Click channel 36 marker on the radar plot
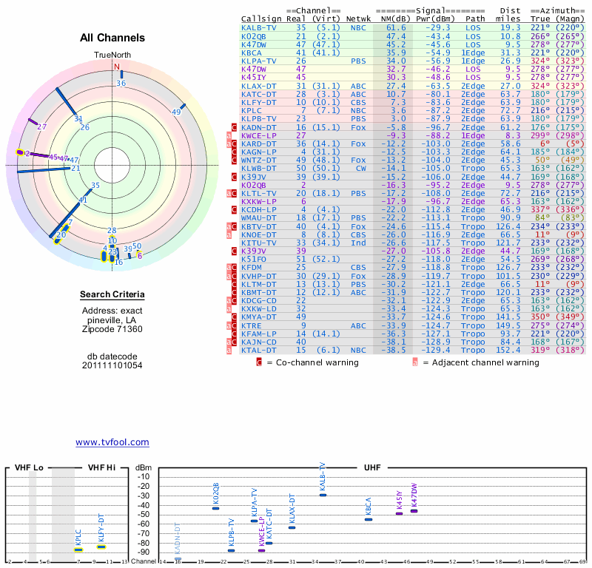The image size is (592, 568). point(121,75)
